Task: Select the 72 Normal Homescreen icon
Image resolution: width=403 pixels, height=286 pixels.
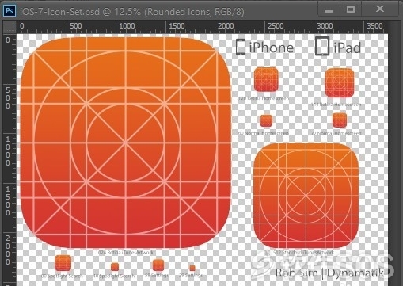Action: coord(340,120)
